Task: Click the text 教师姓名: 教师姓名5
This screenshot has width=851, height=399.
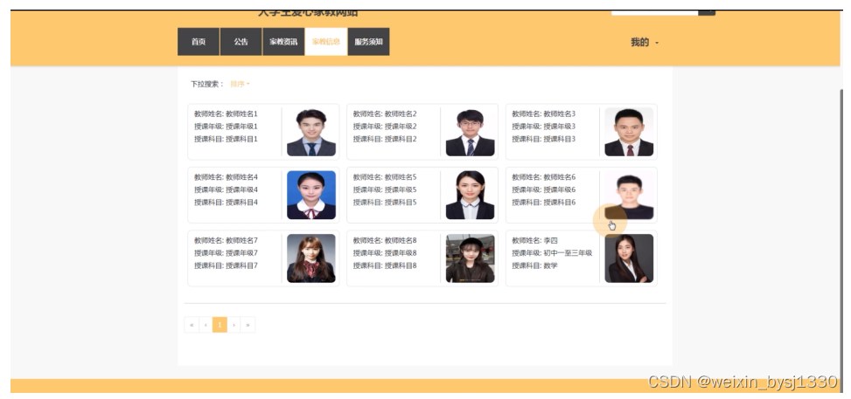Action: pos(385,177)
